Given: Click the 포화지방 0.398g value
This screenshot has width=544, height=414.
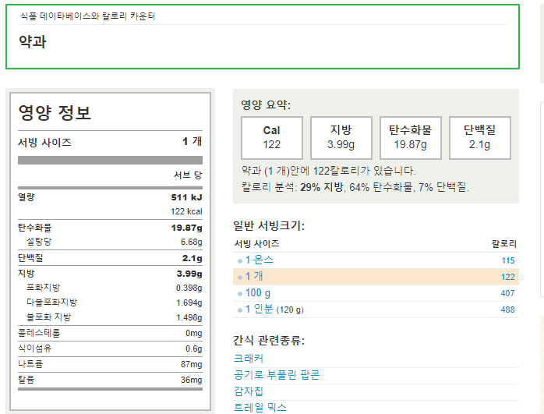Looking at the screenshot, I should click(x=189, y=288).
